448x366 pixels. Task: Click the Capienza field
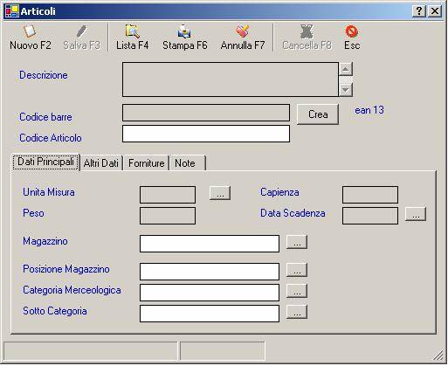pos(370,195)
